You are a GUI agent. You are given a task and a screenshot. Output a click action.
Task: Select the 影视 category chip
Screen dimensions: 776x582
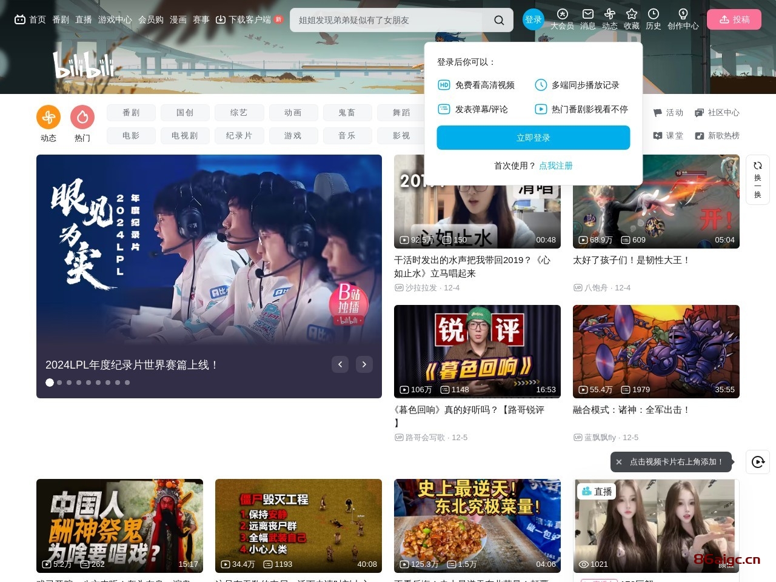(401, 136)
